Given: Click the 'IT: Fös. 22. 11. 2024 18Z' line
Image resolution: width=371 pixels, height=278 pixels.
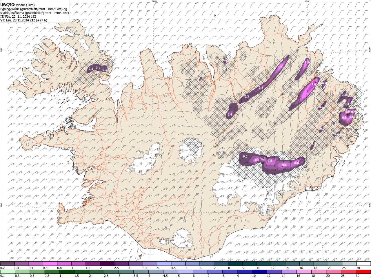Looking at the screenshot, I should pyautogui.click(x=18, y=17).
